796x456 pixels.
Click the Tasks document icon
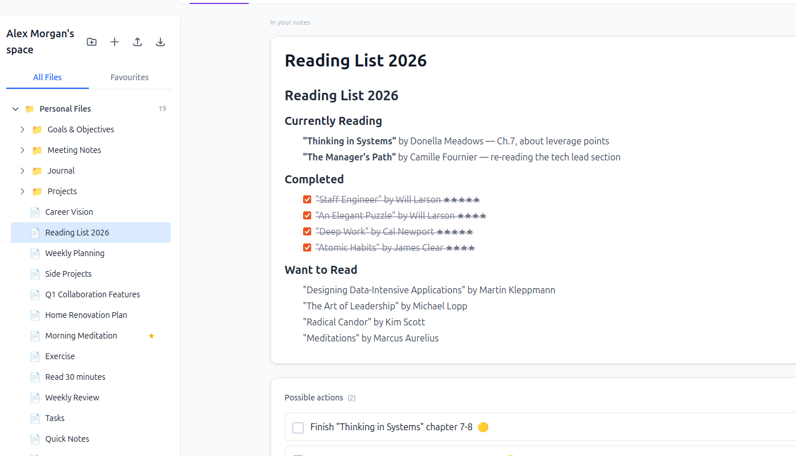coord(35,418)
